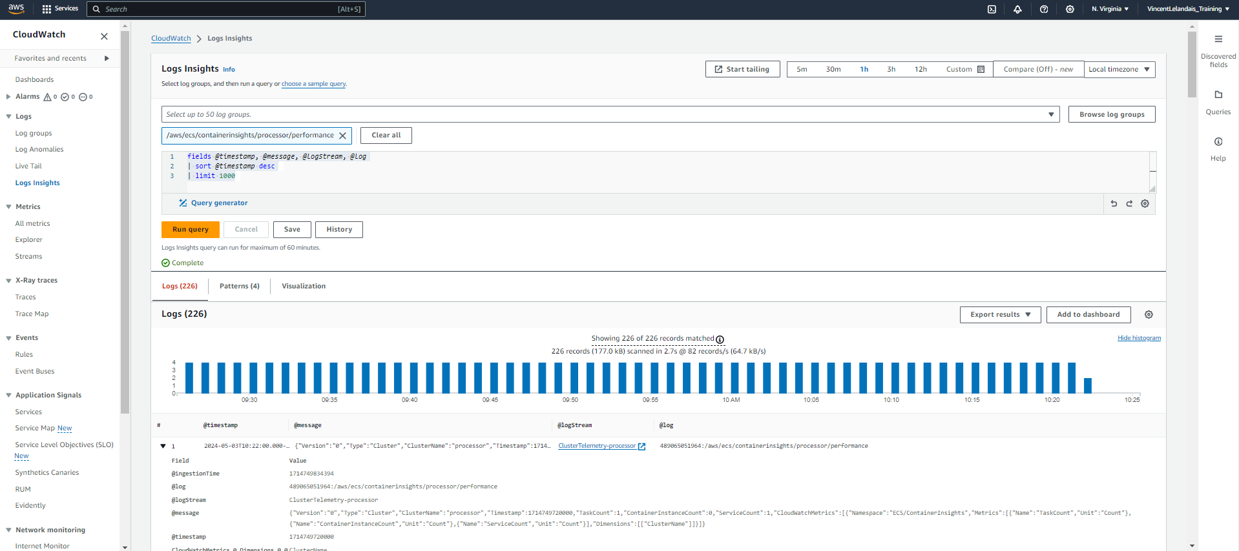Open the Discovered fields panel
Viewport: 1239px width, 551px height.
tap(1218, 50)
